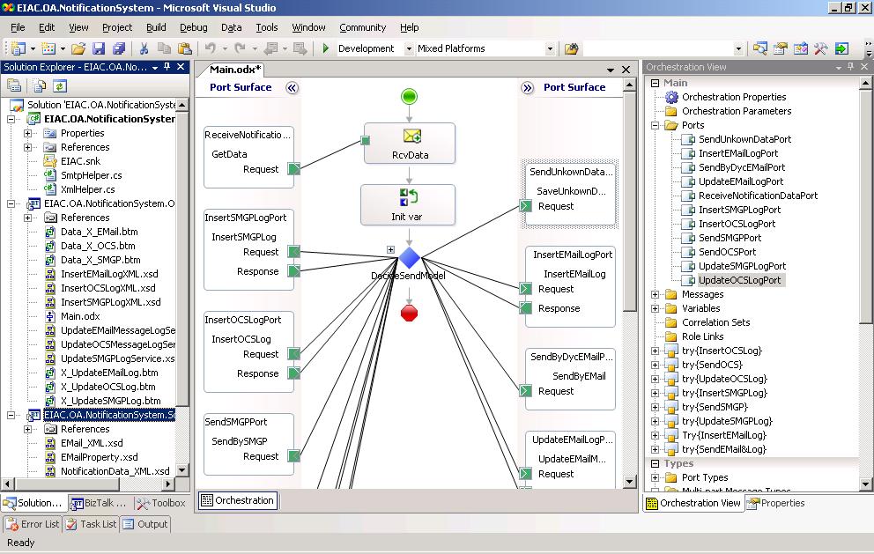
Task: Click the Orchestration view button
Action: click(x=238, y=500)
